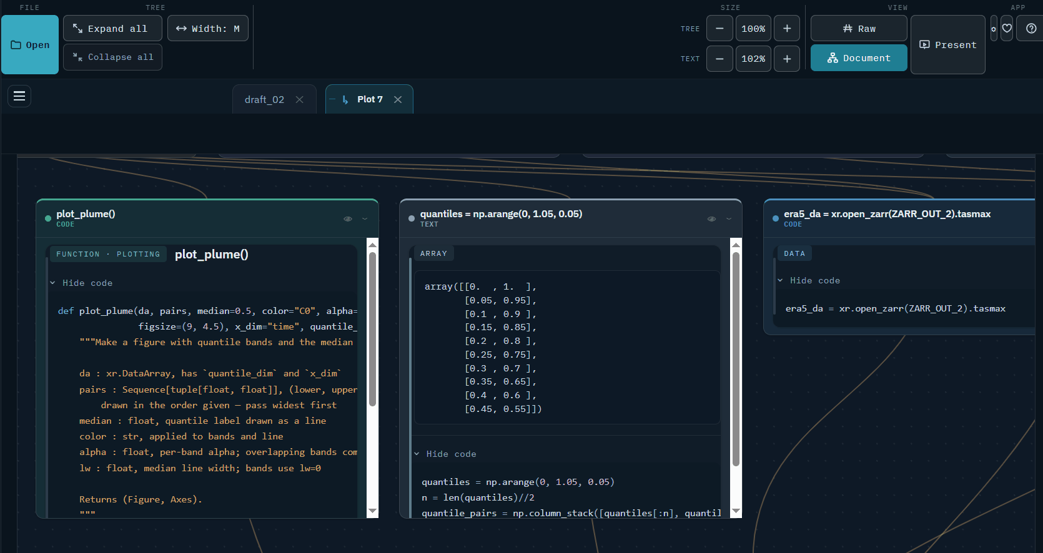Change the Width: M setting
Viewport: 1043px width, 553px height.
208,29
